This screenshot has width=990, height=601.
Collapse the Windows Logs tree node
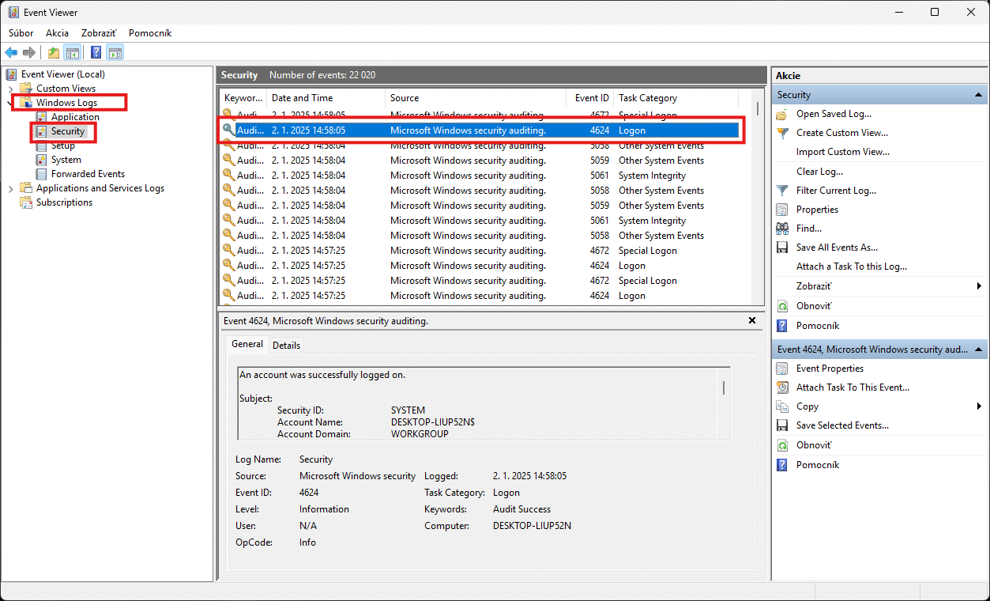click(10, 103)
